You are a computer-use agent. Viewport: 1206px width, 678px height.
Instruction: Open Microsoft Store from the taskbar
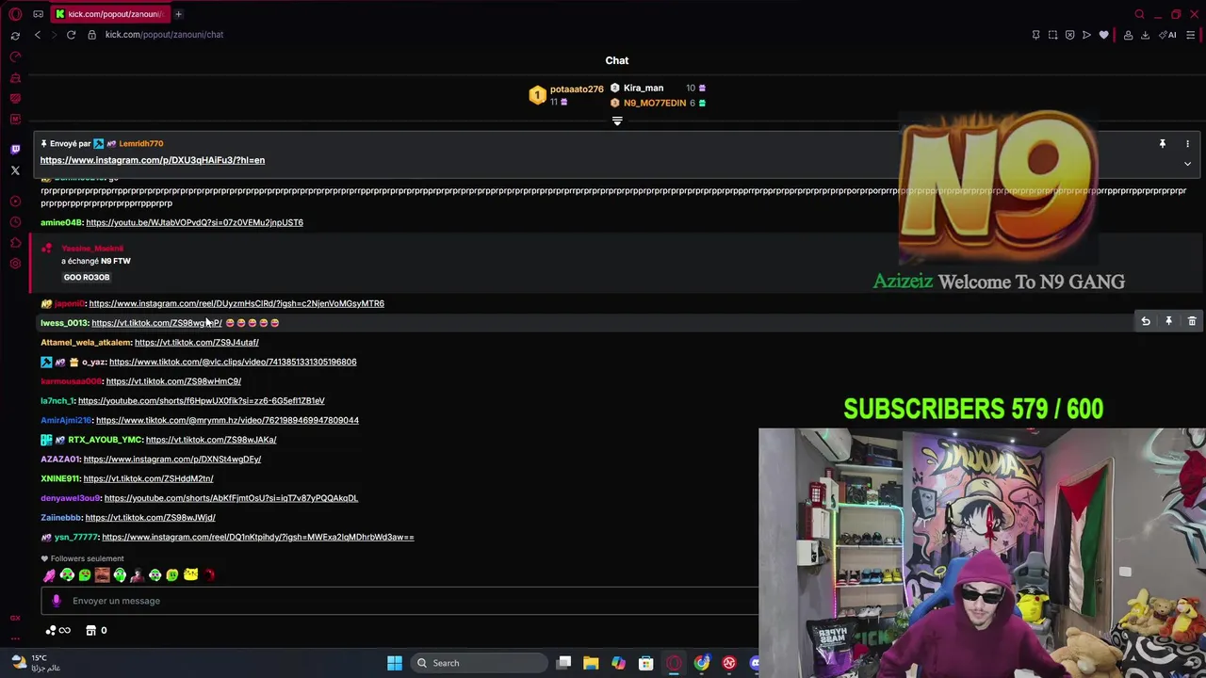click(646, 663)
